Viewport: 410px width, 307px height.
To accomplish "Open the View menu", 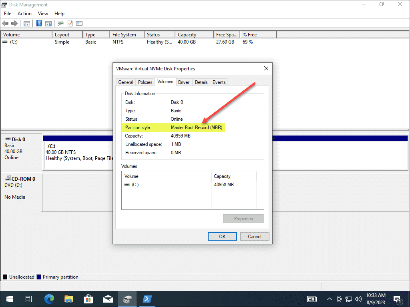I will point(43,14).
